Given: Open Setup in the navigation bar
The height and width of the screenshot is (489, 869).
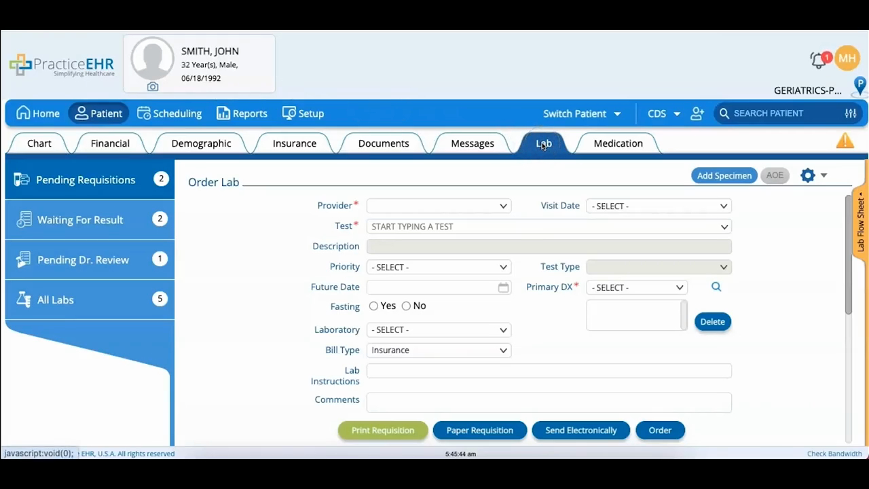Looking at the screenshot, I should coord(303,113).
